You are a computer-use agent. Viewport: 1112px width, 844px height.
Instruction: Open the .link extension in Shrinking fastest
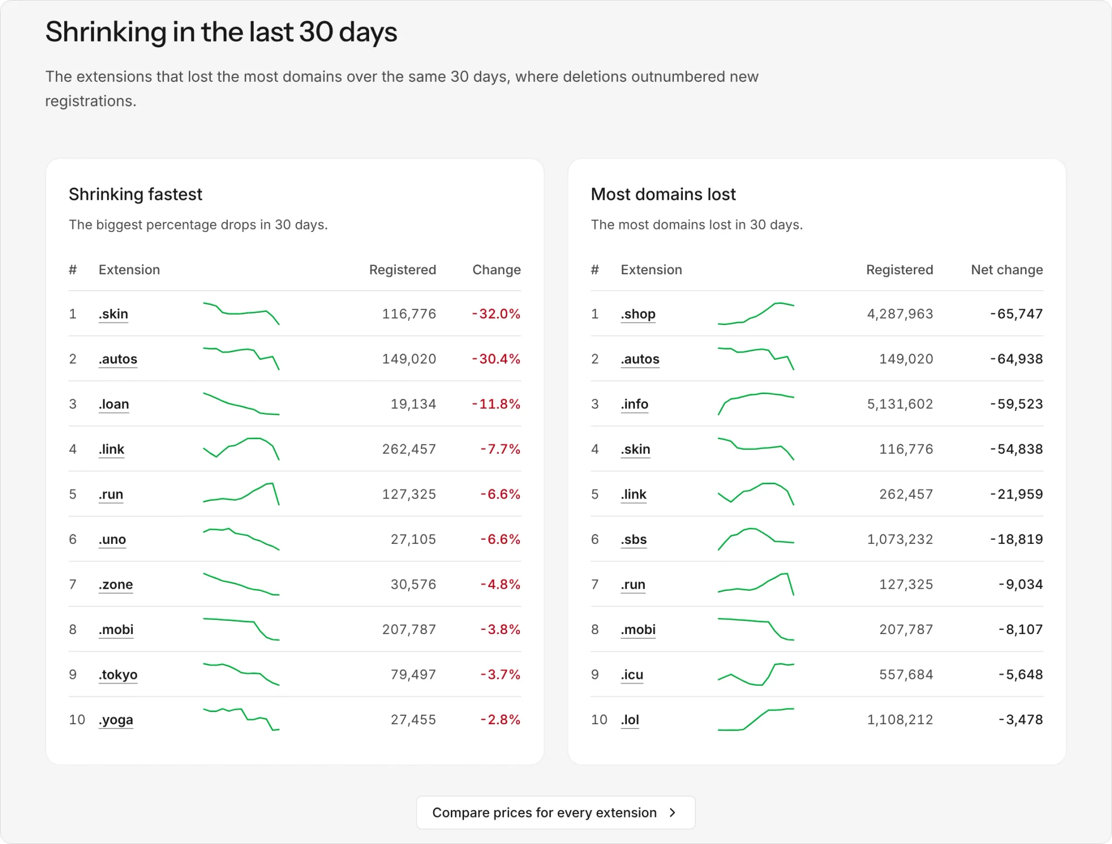click(x=111, y=449)
